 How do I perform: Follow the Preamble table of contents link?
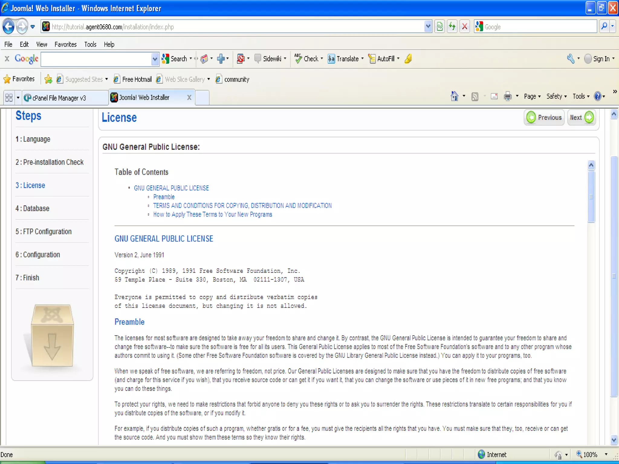(x=164, y=197)
